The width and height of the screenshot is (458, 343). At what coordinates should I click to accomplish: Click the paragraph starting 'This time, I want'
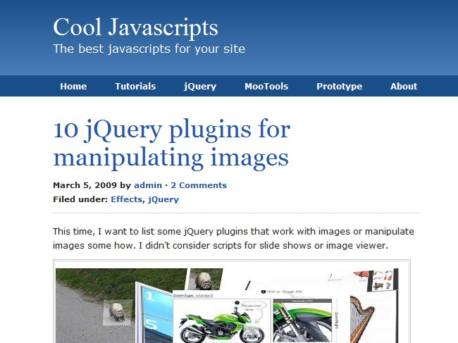pyautogui.click(x=233, y=238)
